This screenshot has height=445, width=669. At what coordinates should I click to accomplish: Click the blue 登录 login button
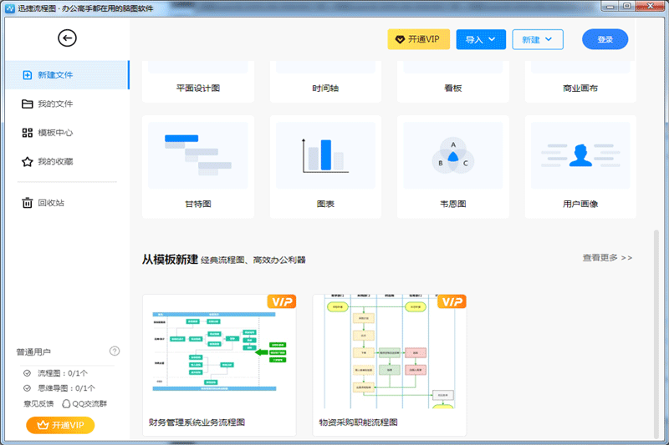605,39
